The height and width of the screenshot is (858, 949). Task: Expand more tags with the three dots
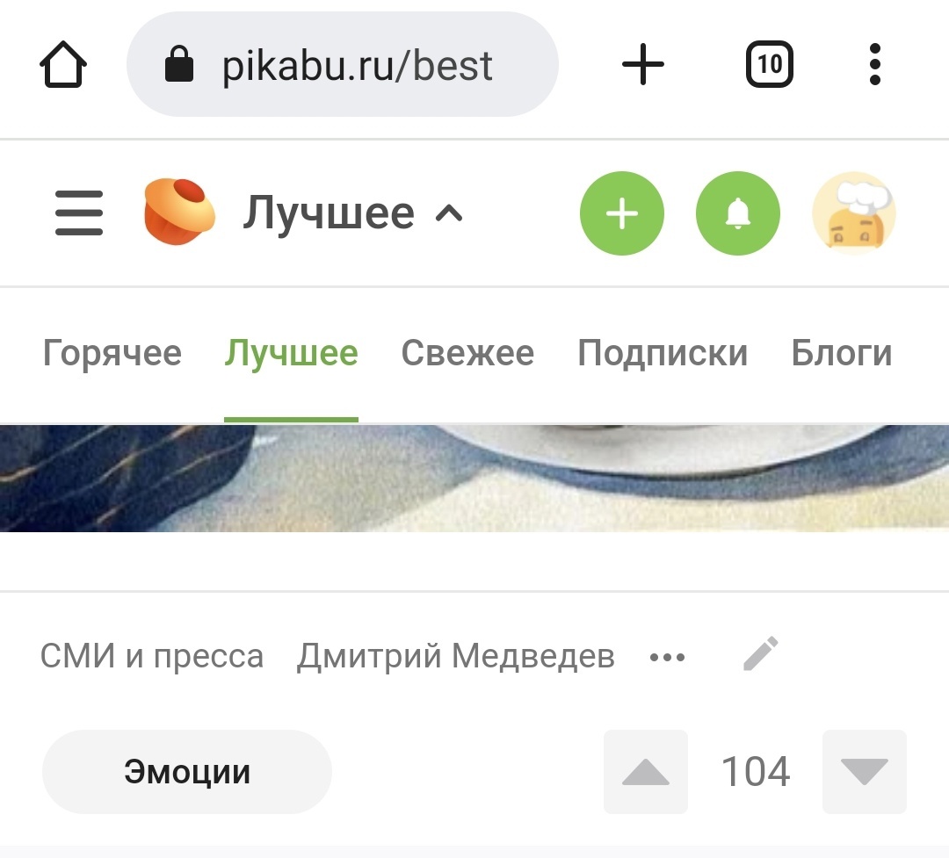click(667, 657)
